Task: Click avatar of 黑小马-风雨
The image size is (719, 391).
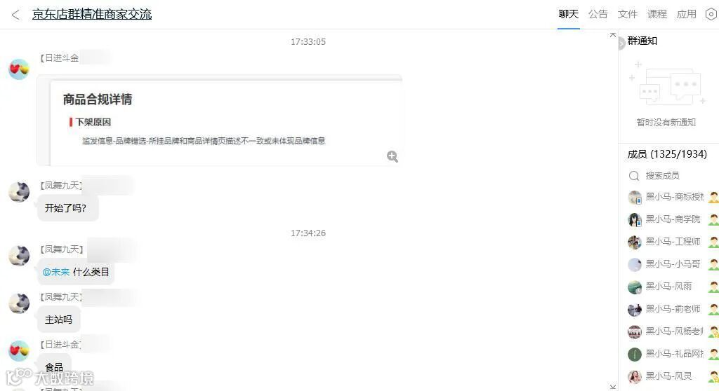Action: click(635, 287)
